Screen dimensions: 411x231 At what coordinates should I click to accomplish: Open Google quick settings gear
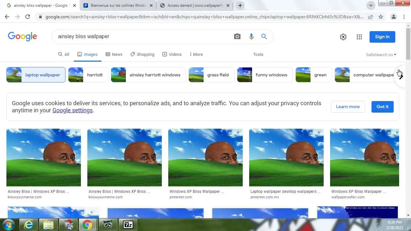(x=343, y=37)
